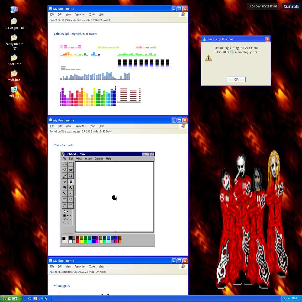The height and width of the screenshot is (302, 302).
Task: Click OK in the ange1fire dialog
Action: coord(236,79)
